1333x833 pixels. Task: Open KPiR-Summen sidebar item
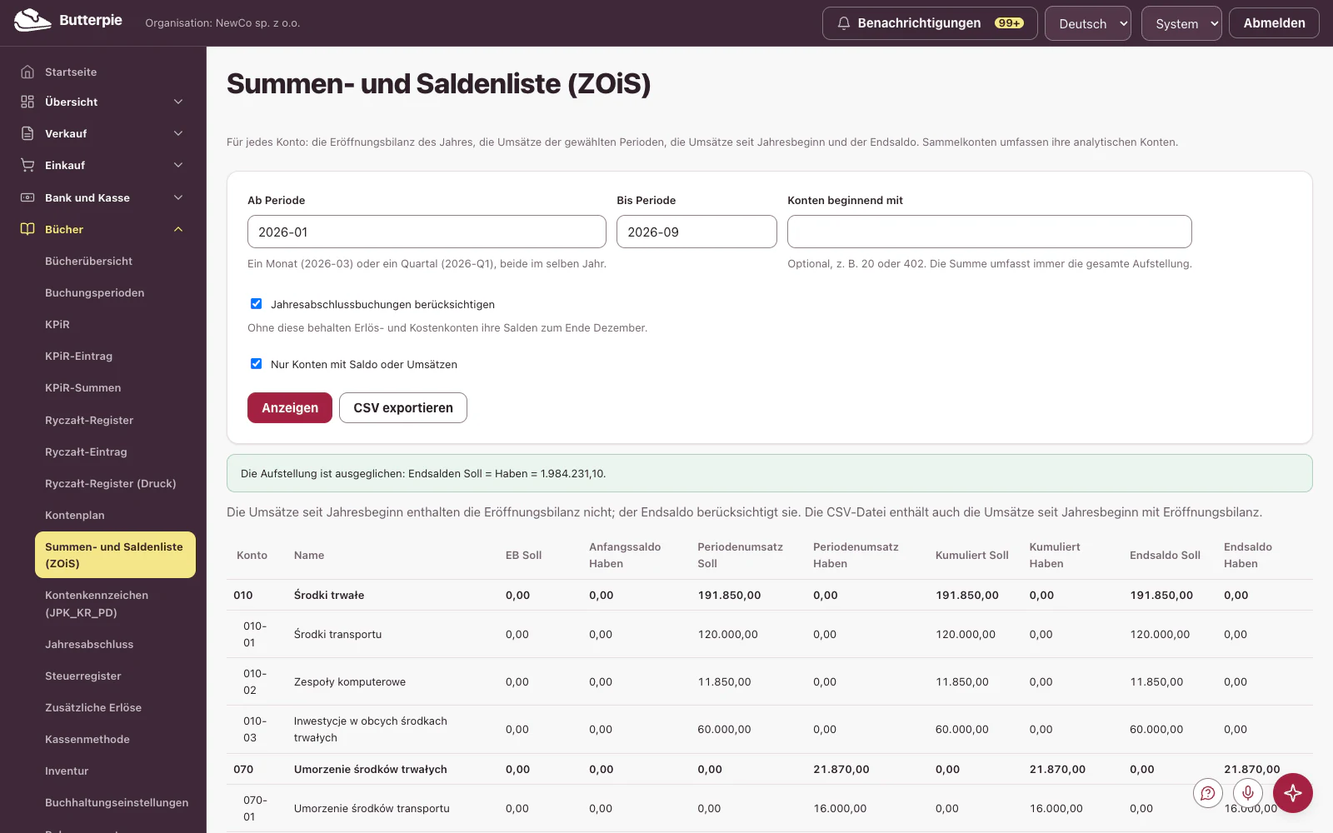pyautogui.click(x=83, y=387)
